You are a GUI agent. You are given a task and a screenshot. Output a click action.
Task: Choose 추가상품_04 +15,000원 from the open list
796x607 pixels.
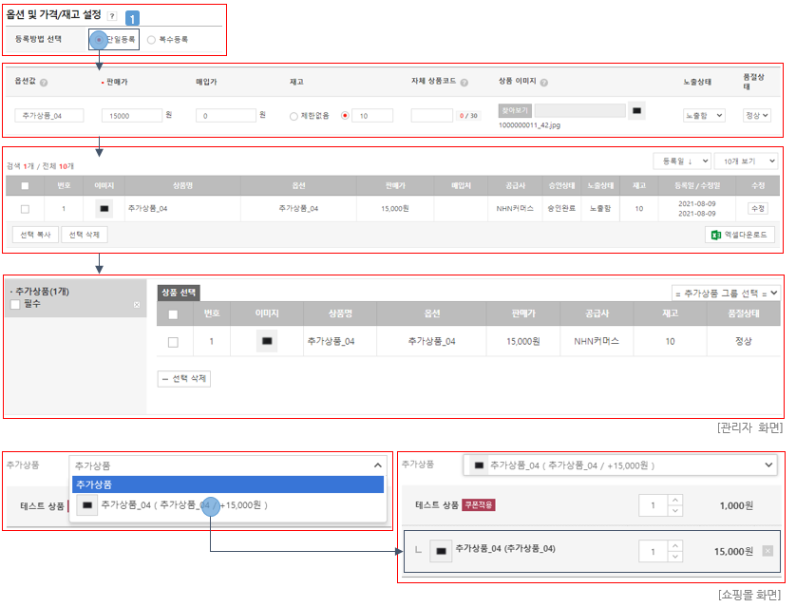[228, 505]
